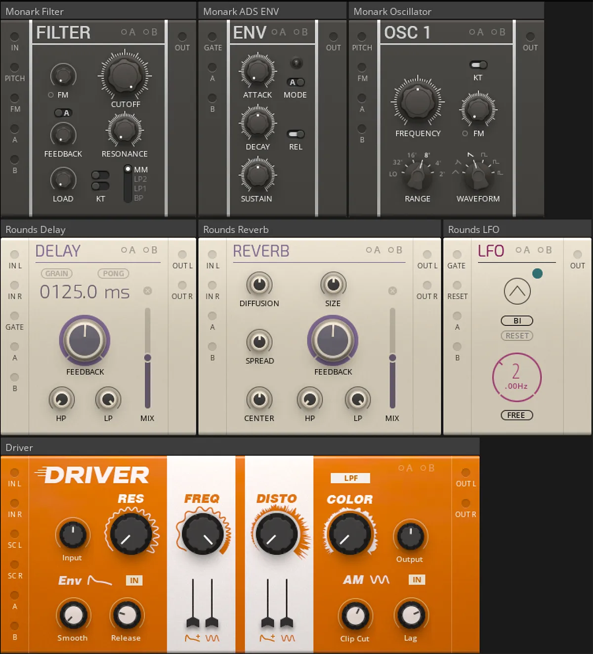Click the Reverb DIFFUSION knob
593x654 pixels.
click(259, 285)
